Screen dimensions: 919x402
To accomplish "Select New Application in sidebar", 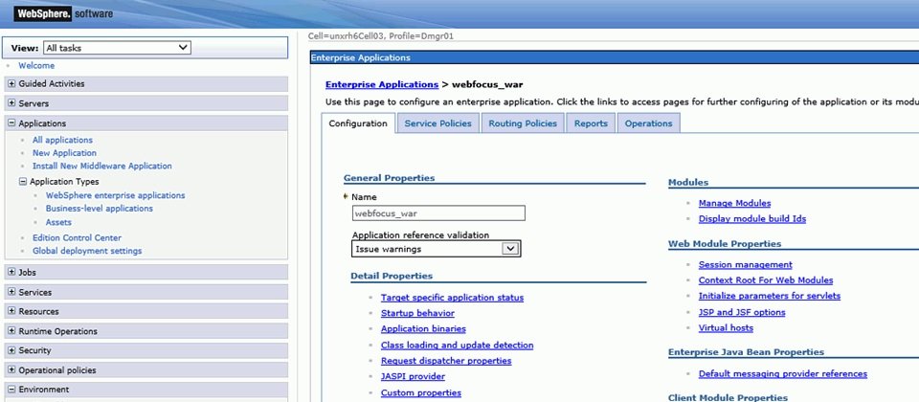I will pos(64,153).
